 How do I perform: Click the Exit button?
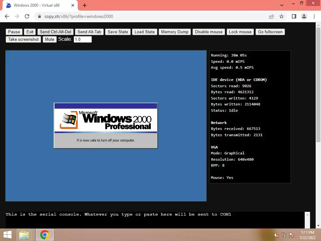click(30, 32)
